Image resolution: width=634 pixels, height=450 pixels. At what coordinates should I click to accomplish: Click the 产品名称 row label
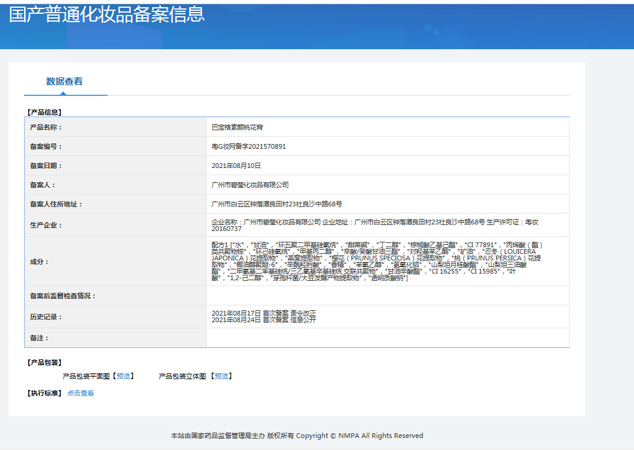(x=46, y=127)
